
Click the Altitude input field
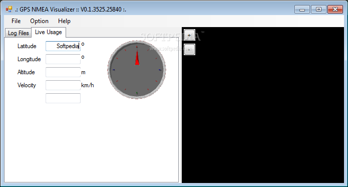(63, 72)
